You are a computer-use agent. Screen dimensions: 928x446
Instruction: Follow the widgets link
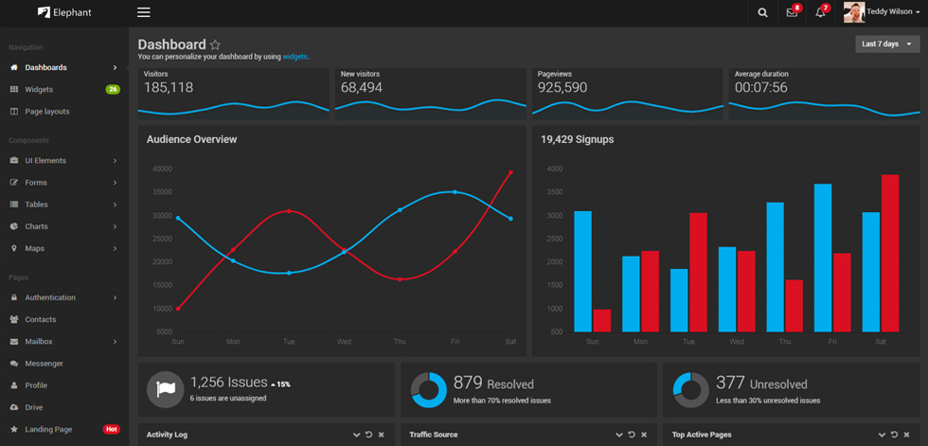click(x=294, y=57)
